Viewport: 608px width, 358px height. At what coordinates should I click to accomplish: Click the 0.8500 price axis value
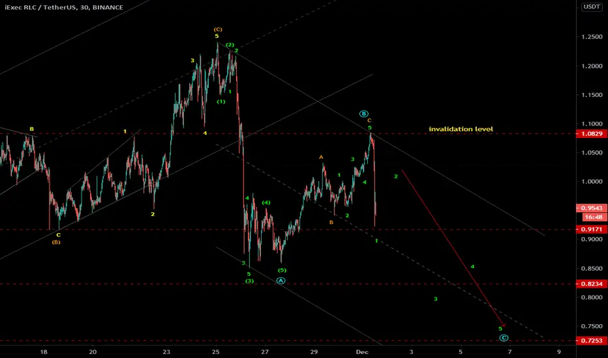(x=592, y=268)
